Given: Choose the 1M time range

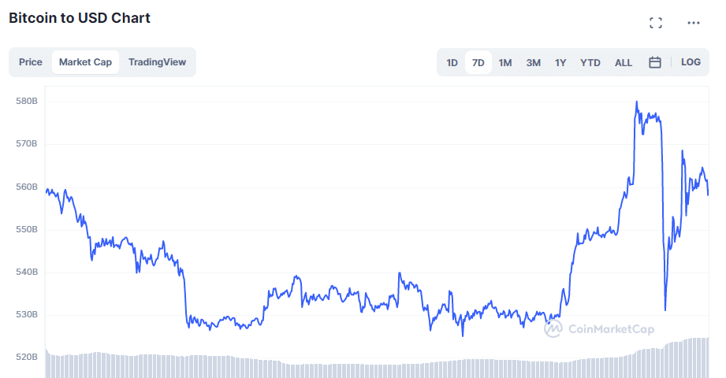Looking at the screenshot, I should [505, 62].
